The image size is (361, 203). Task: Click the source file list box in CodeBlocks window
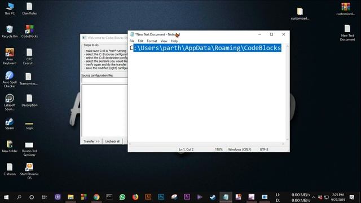tap(104, 111)
